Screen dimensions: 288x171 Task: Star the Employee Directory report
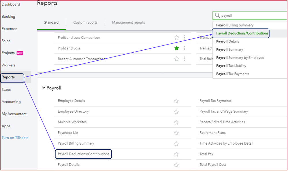pyautogui.click(x=176, y=112)
